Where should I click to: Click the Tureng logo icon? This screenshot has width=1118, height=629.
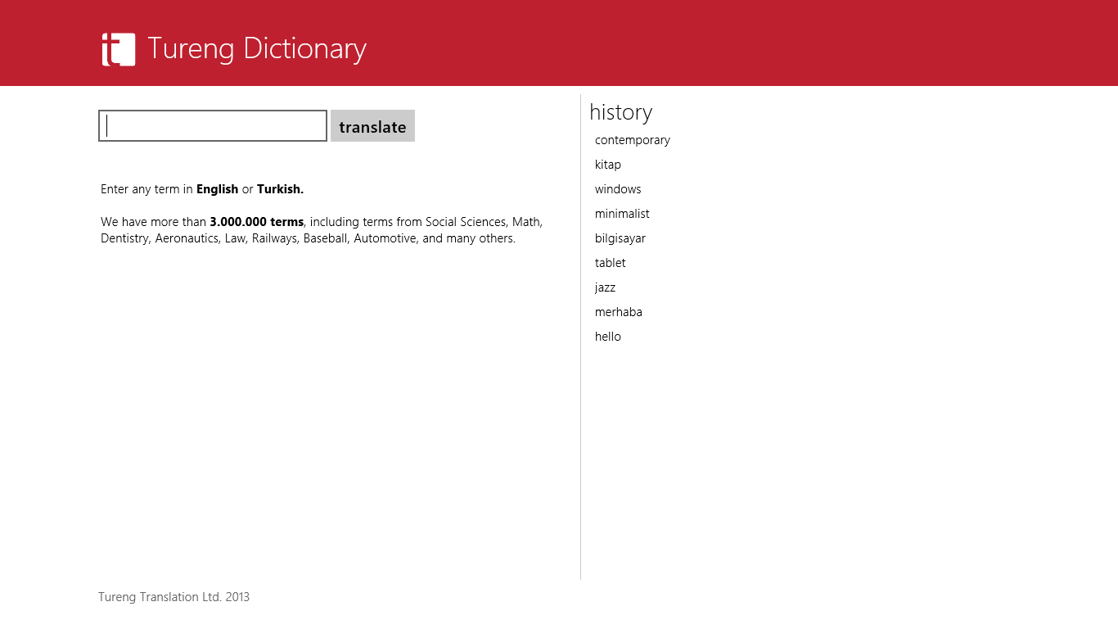click(119, 49)
